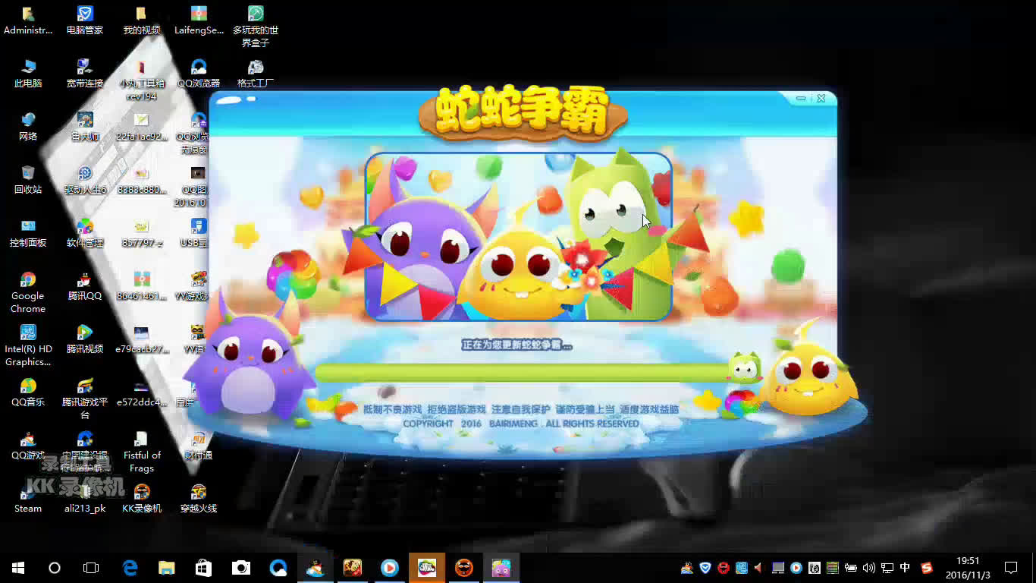Open the 22fa1ac92... file icon

click(142, 128)
